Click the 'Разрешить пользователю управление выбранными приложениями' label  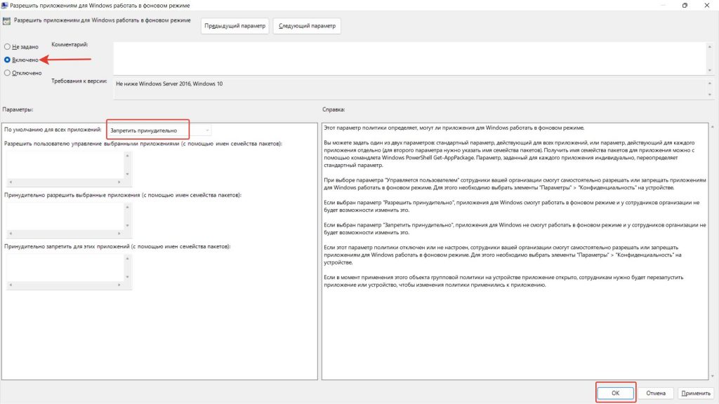tap(143, 143)
